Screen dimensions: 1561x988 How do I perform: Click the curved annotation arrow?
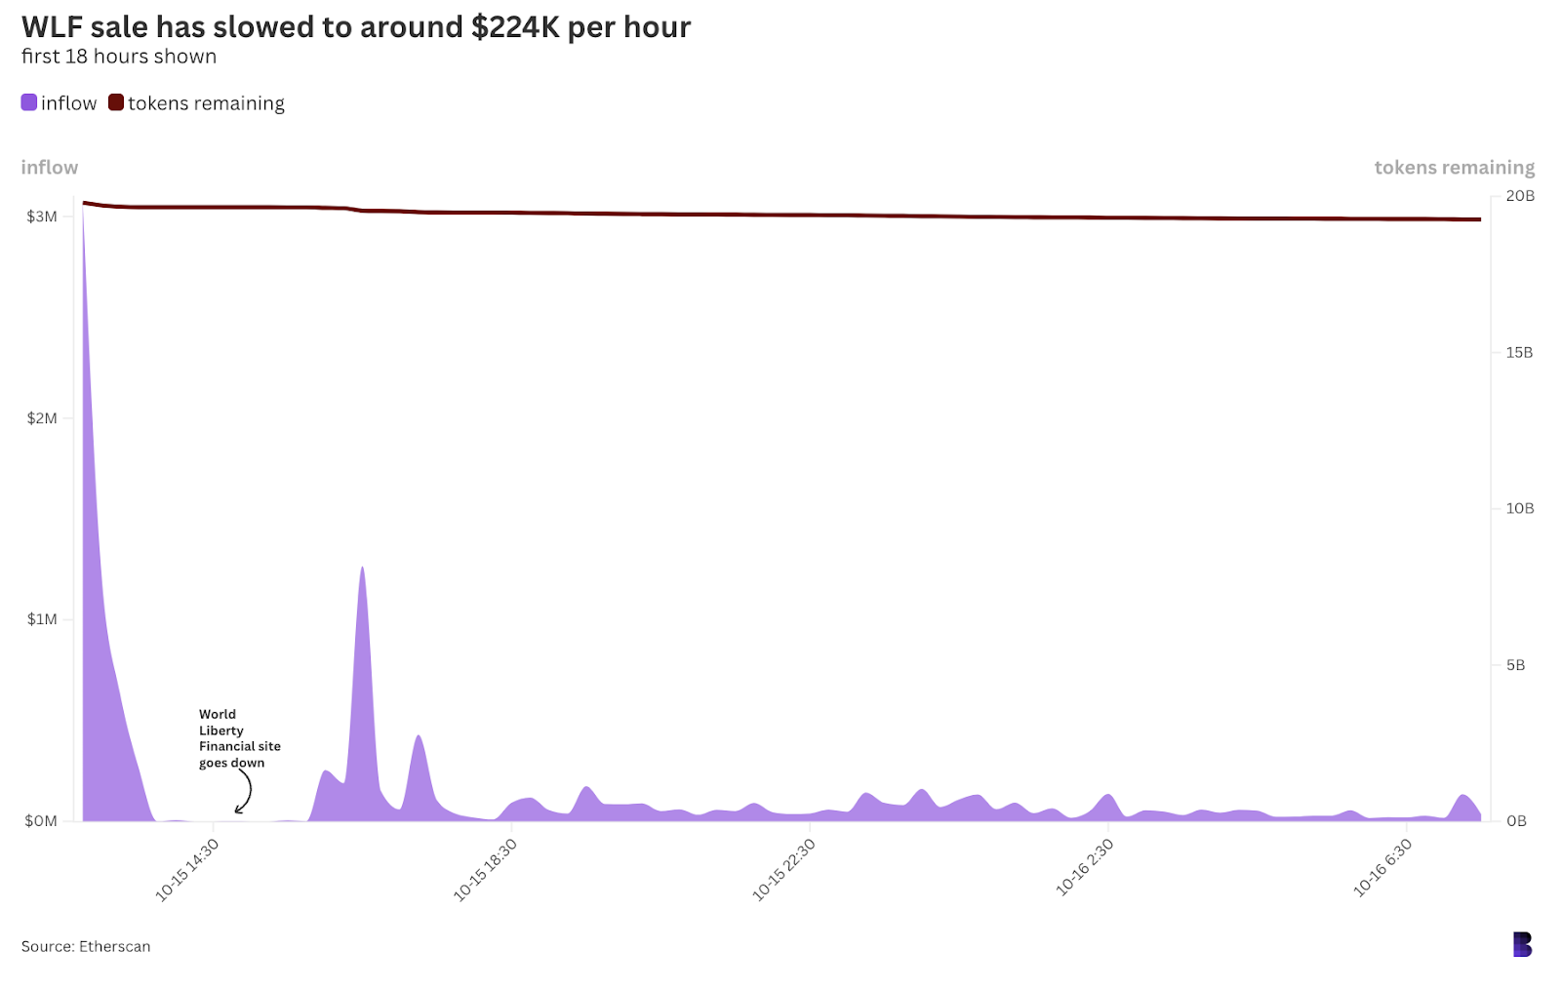click(x=244, y=790)
